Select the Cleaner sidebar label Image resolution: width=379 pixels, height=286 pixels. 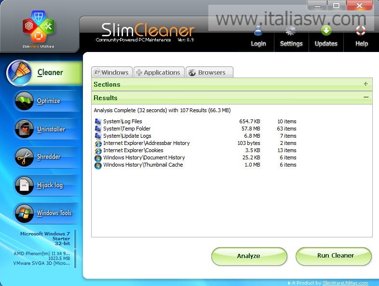point(50,72)
